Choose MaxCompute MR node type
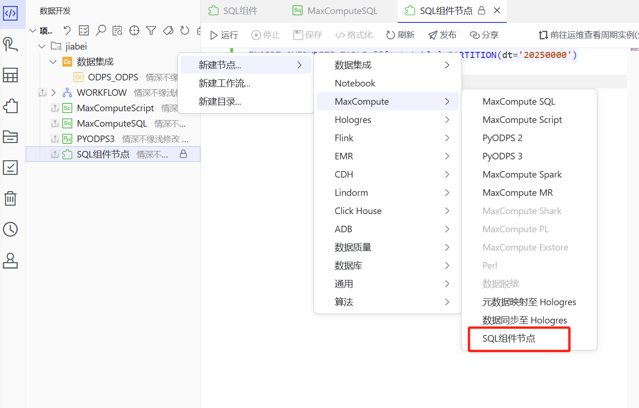Image resolution: width=639 pixels, height=408 pixels. [529, 193]
